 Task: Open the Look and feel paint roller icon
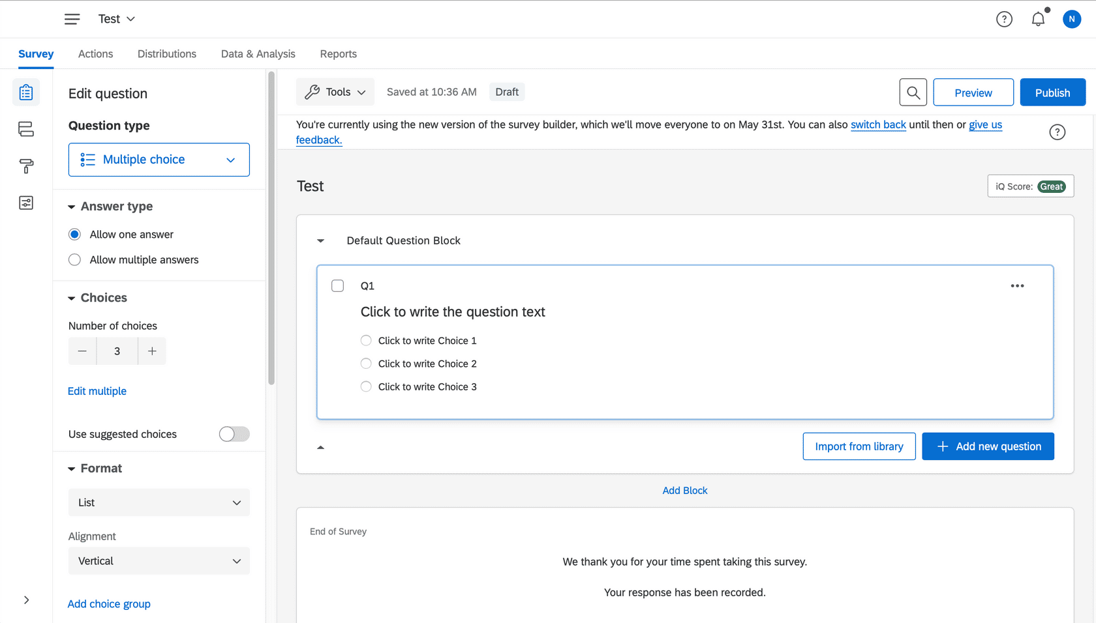point(26,166)
